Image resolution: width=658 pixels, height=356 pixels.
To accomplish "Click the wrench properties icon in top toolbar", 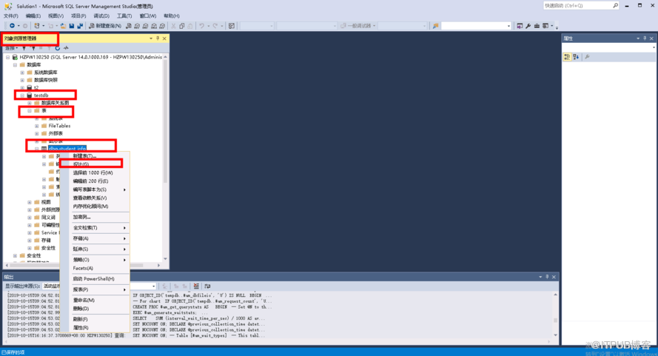I will click(x=528, y=26).
